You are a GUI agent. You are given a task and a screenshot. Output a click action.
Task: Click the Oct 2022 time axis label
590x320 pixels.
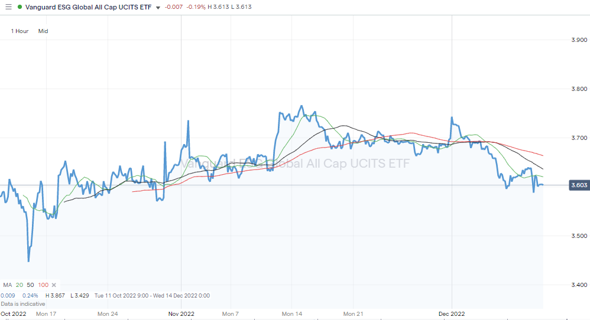click(x=13, y=314)
